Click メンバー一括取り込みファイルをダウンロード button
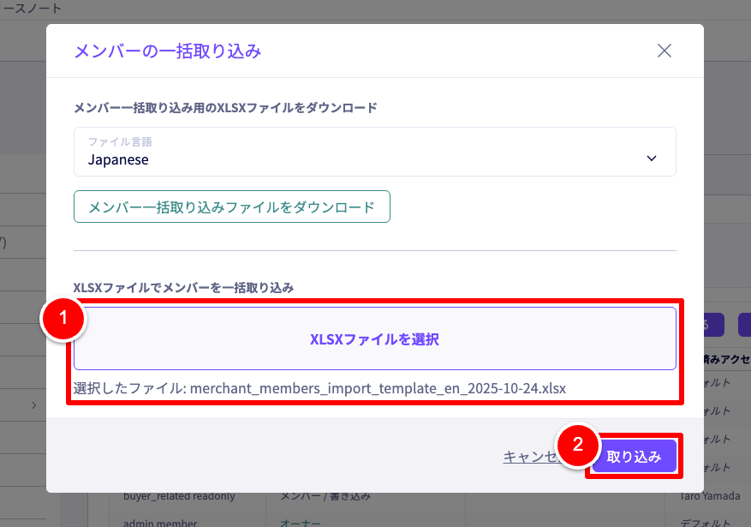This screenshot has height=527, width=751. [231, 207]
